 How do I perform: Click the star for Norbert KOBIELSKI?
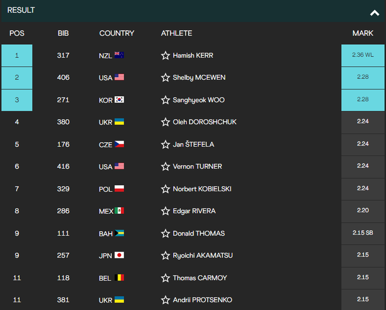(166, 189)
